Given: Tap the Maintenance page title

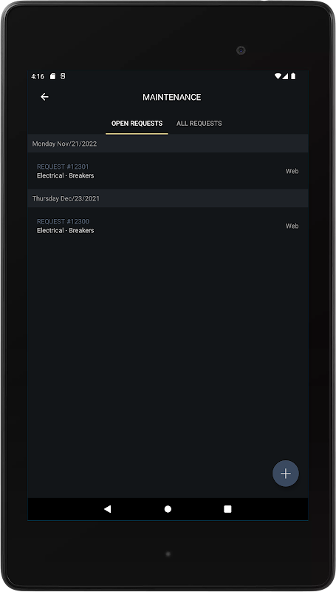Looking at the screenshot, I should 172,97.
